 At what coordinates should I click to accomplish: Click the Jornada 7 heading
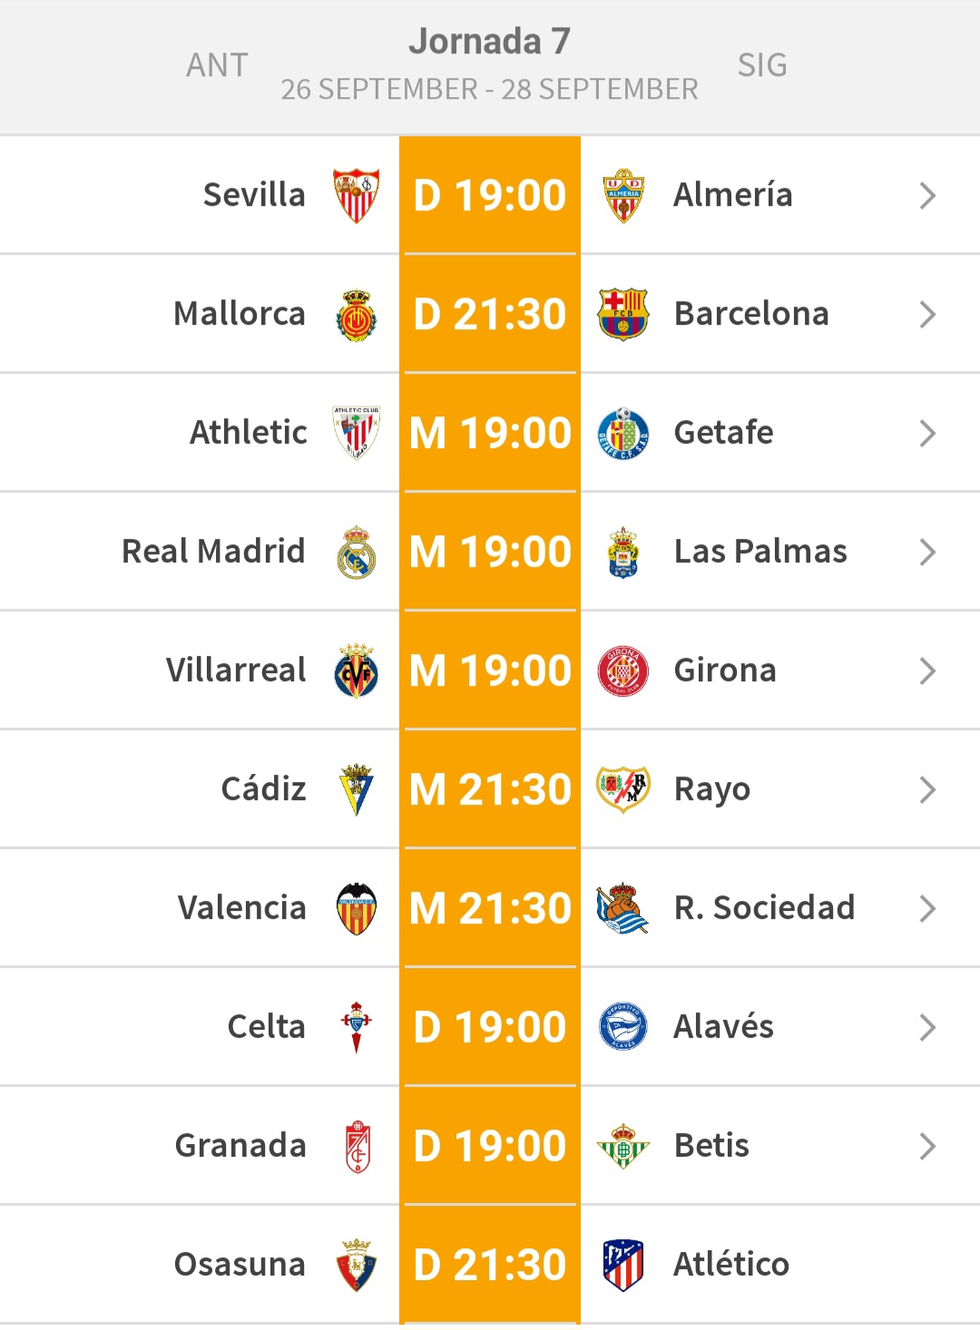click(x=489, y=41)
